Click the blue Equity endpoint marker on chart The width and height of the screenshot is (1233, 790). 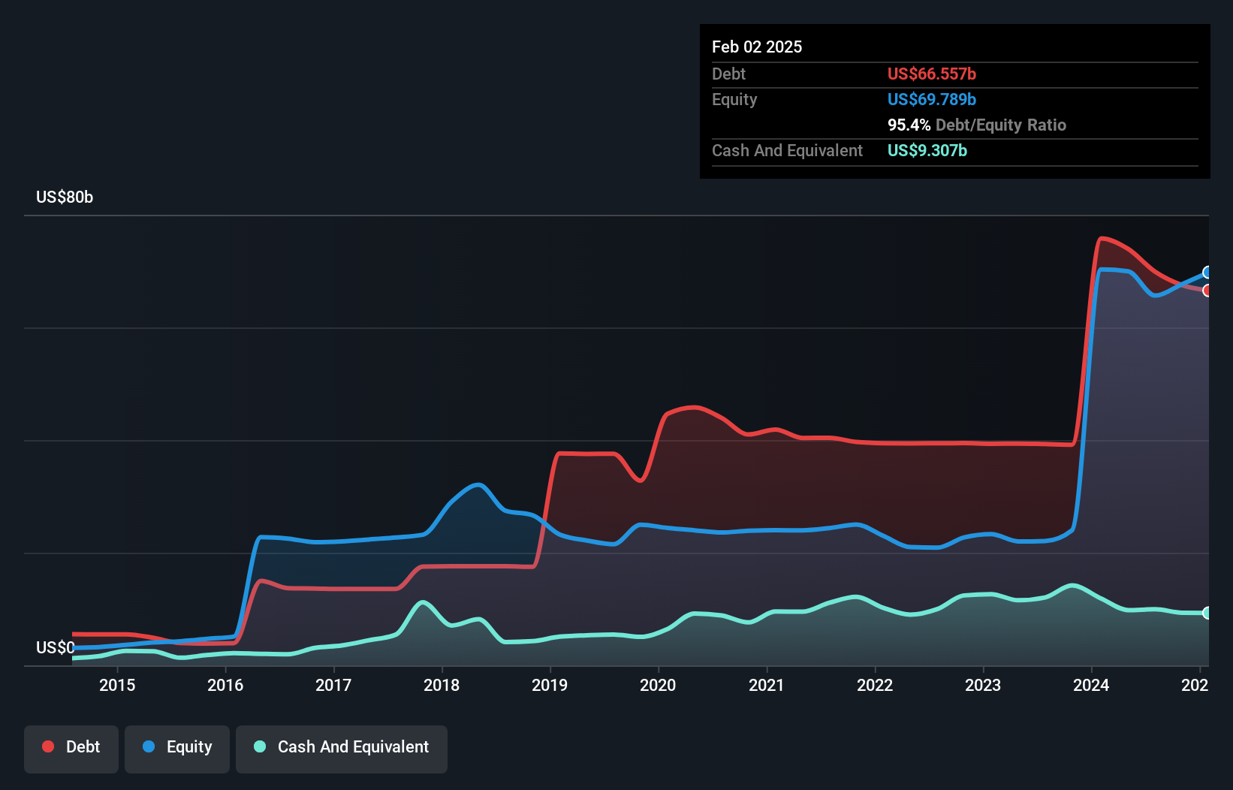[1207, 273]
